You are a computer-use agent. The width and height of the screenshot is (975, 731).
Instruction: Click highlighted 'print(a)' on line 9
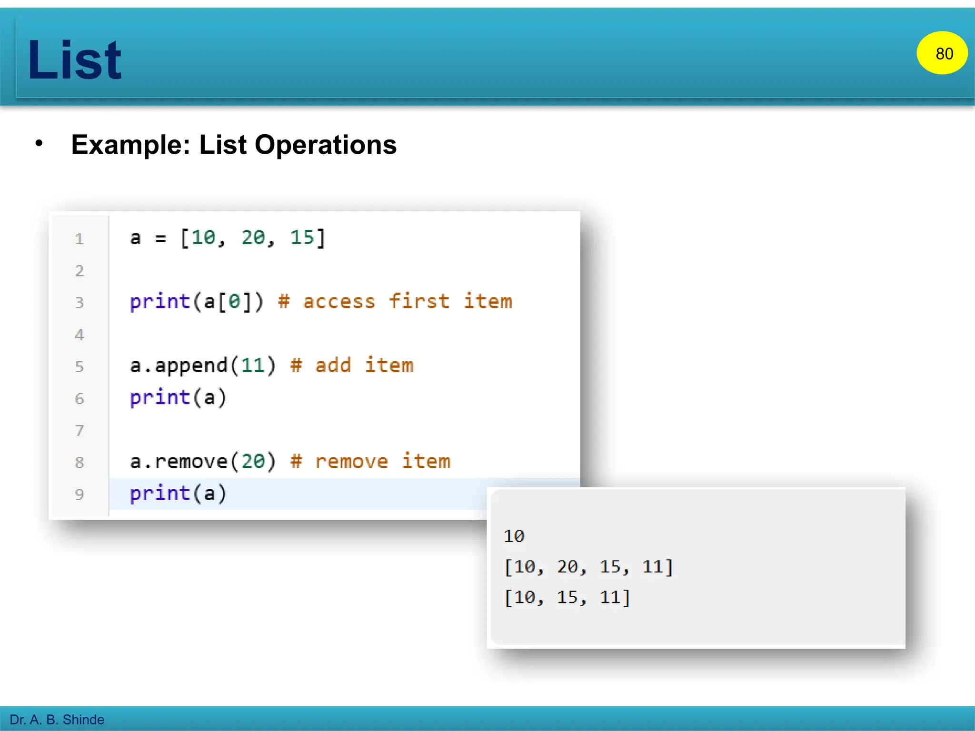click(x=178, y=494)
